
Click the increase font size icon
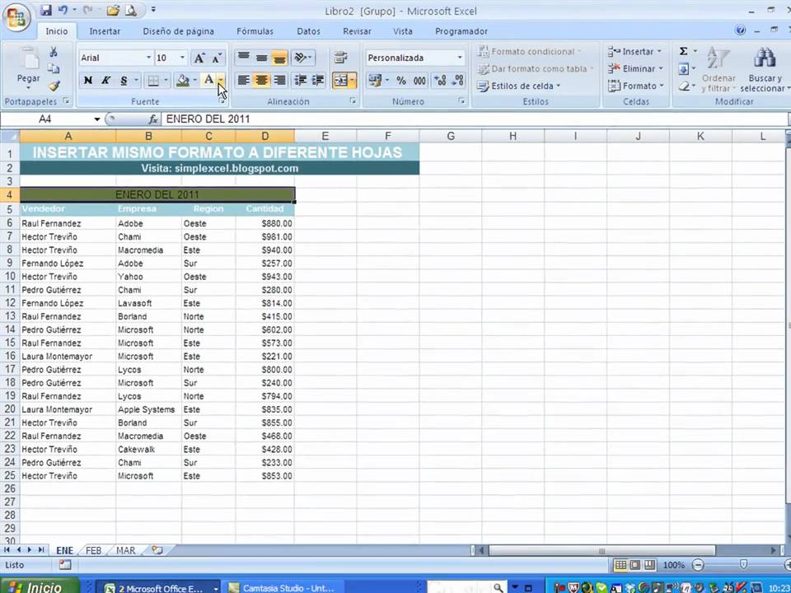(x=199, y=58)
